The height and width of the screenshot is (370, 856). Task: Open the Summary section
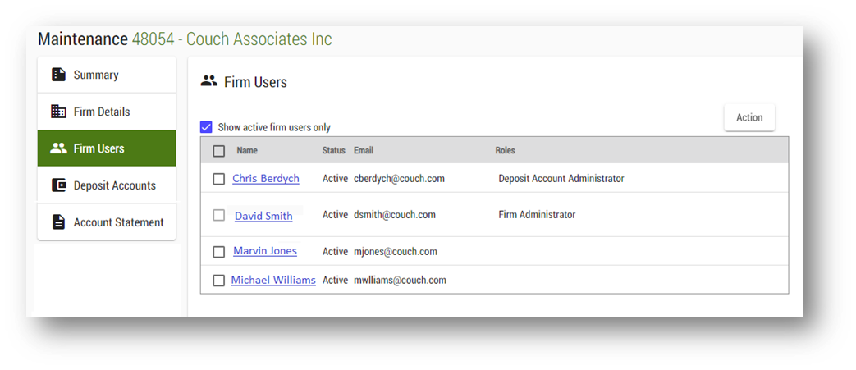[96, 75]
